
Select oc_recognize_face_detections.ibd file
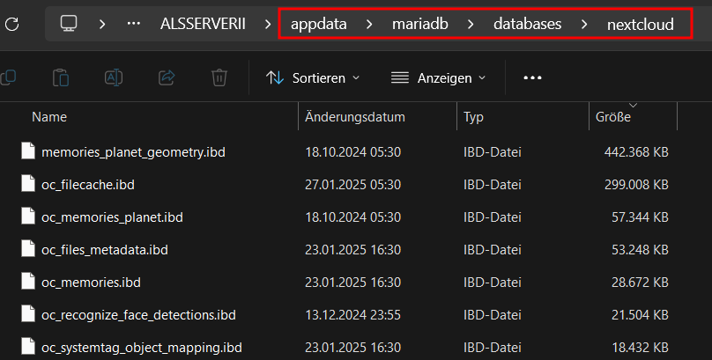pyautogui.click(x=345, y=315)
